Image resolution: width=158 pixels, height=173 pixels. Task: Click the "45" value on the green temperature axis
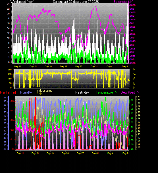(132, 131)
